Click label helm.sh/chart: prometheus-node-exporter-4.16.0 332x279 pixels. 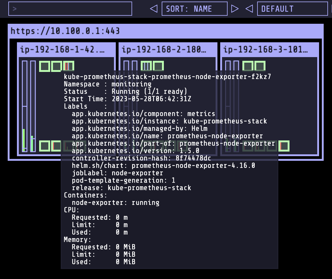(164, 166)
